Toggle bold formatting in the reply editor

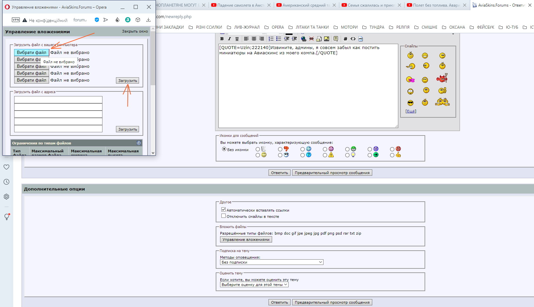pos(222,39)
